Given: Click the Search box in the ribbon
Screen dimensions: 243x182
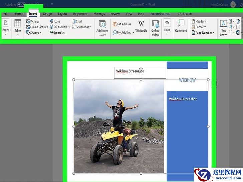Looking at the screenshot, I should coord(187,14).
